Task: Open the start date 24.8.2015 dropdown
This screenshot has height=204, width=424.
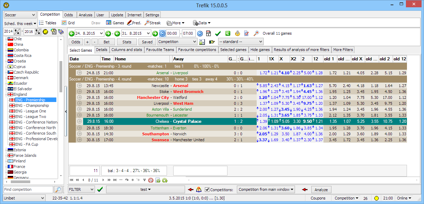Action: pyautogui.click(x=101, y=33)
